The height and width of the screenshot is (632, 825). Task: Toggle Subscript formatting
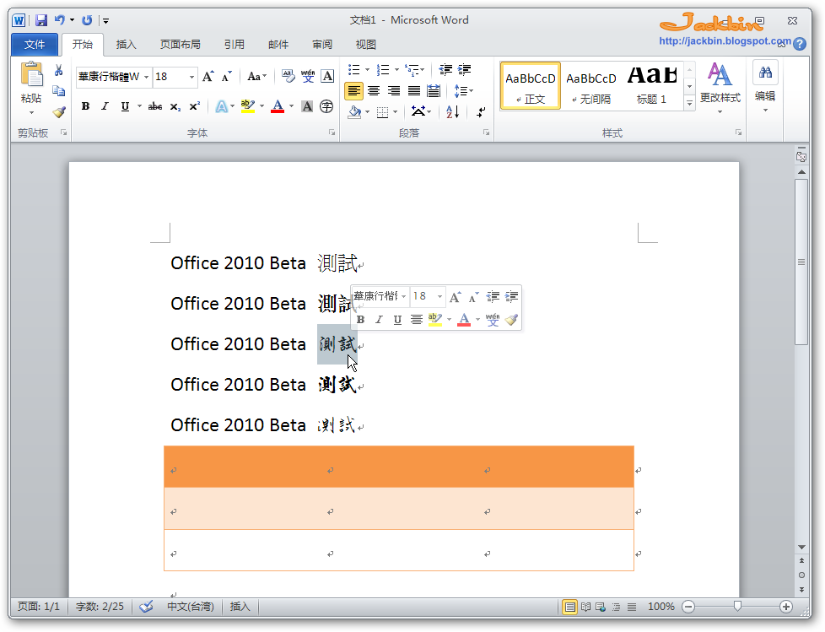(175, 107)
